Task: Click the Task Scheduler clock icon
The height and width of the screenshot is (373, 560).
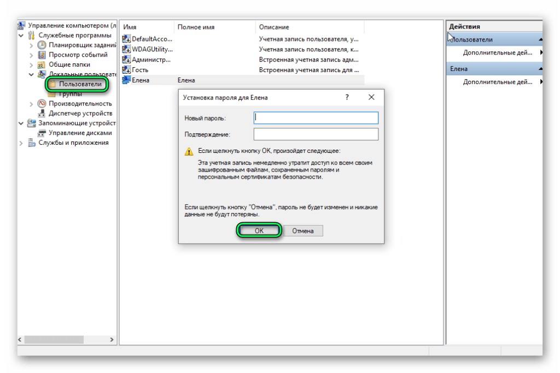Action: click(x=42, y=45)
